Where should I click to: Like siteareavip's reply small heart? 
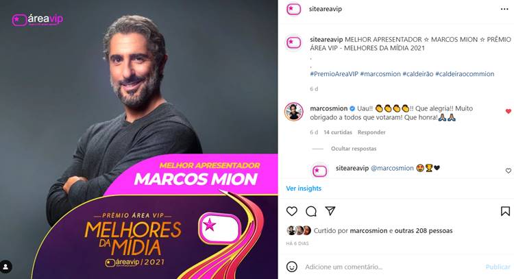(508, 171)
